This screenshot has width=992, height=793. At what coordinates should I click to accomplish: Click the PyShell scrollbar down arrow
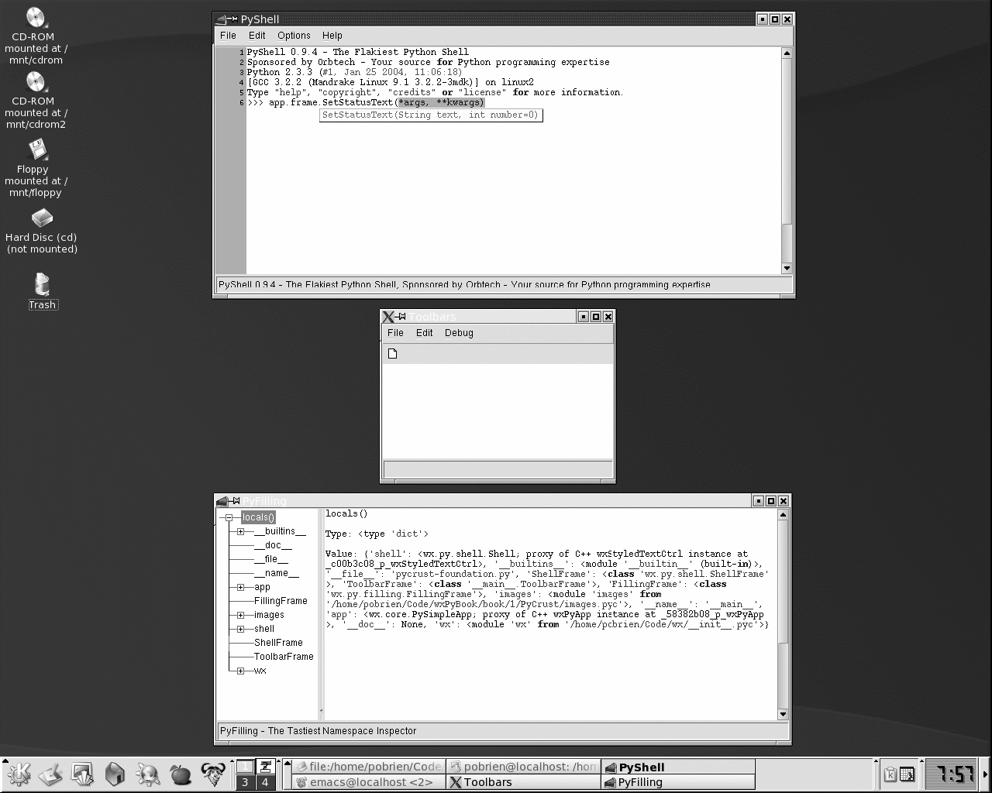pyautogui.click(x=787, y=268)
